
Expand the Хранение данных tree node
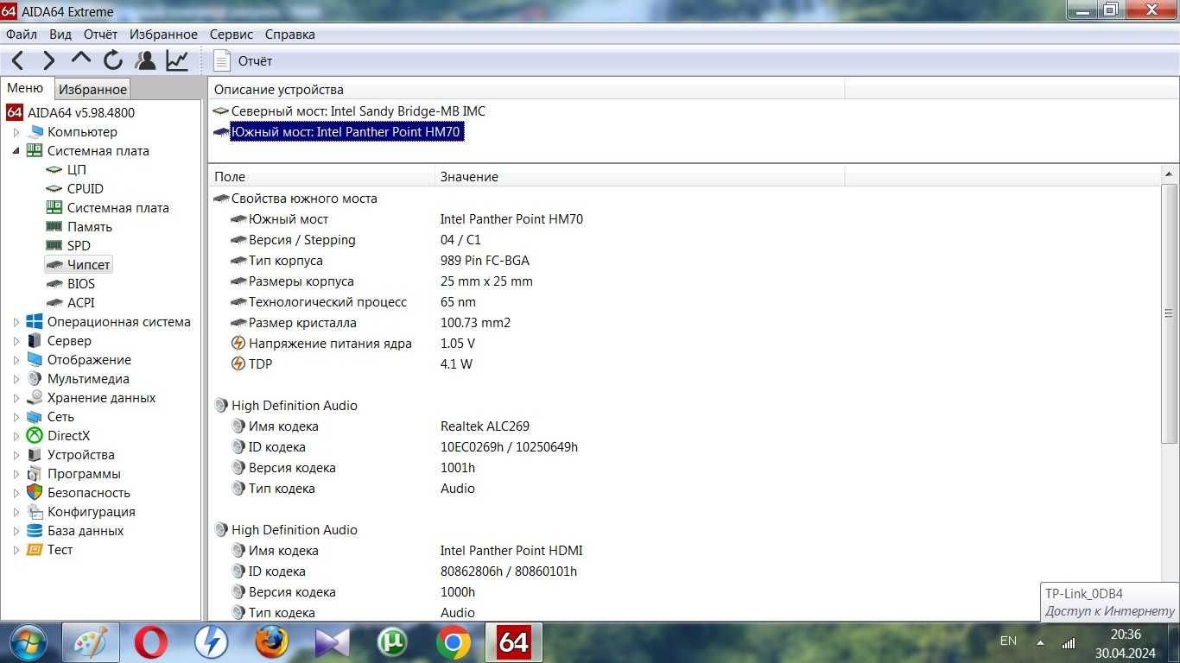coord(16,398)
